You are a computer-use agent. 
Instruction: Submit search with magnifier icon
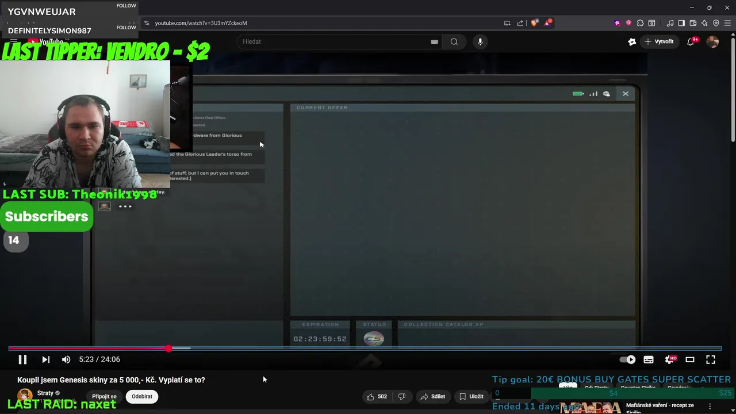(454, 41)
